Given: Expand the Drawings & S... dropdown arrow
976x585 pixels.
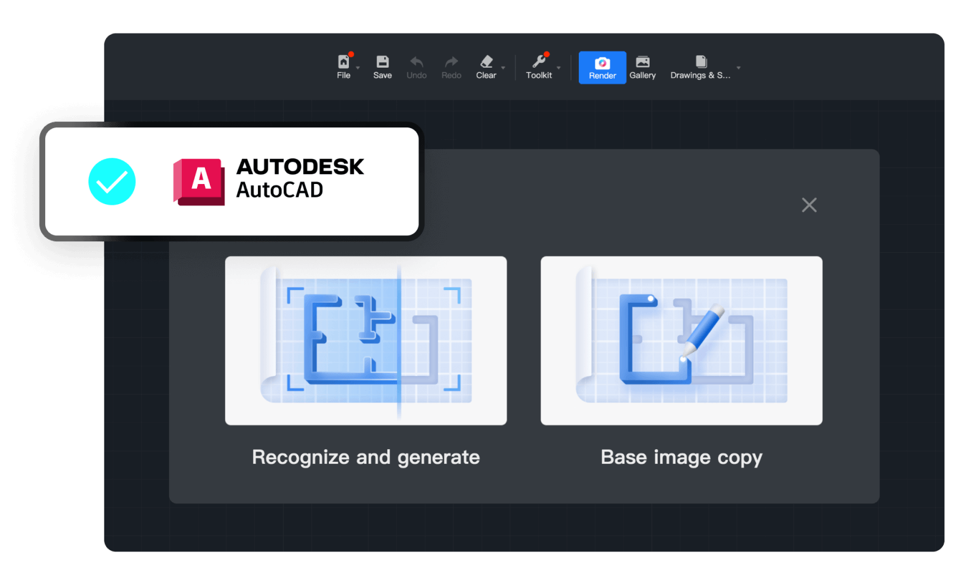Looking at the screenshot, I should coord(738,68).
